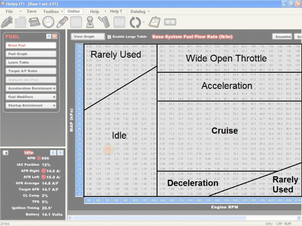Toggle the Enable Large Table checkbox
Viewport: 302px width, 226px height.
point(109,37)
